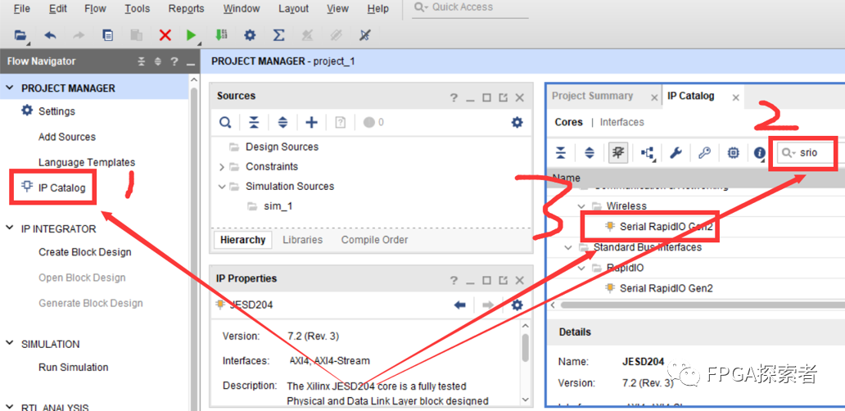This screenshot has height=411, width=845.
Task: Click Add Sources in Flow Navigator
Action: click(67, 137)
